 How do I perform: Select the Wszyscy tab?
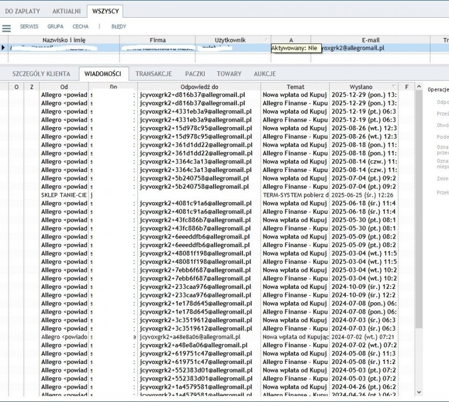click(106, 11)
